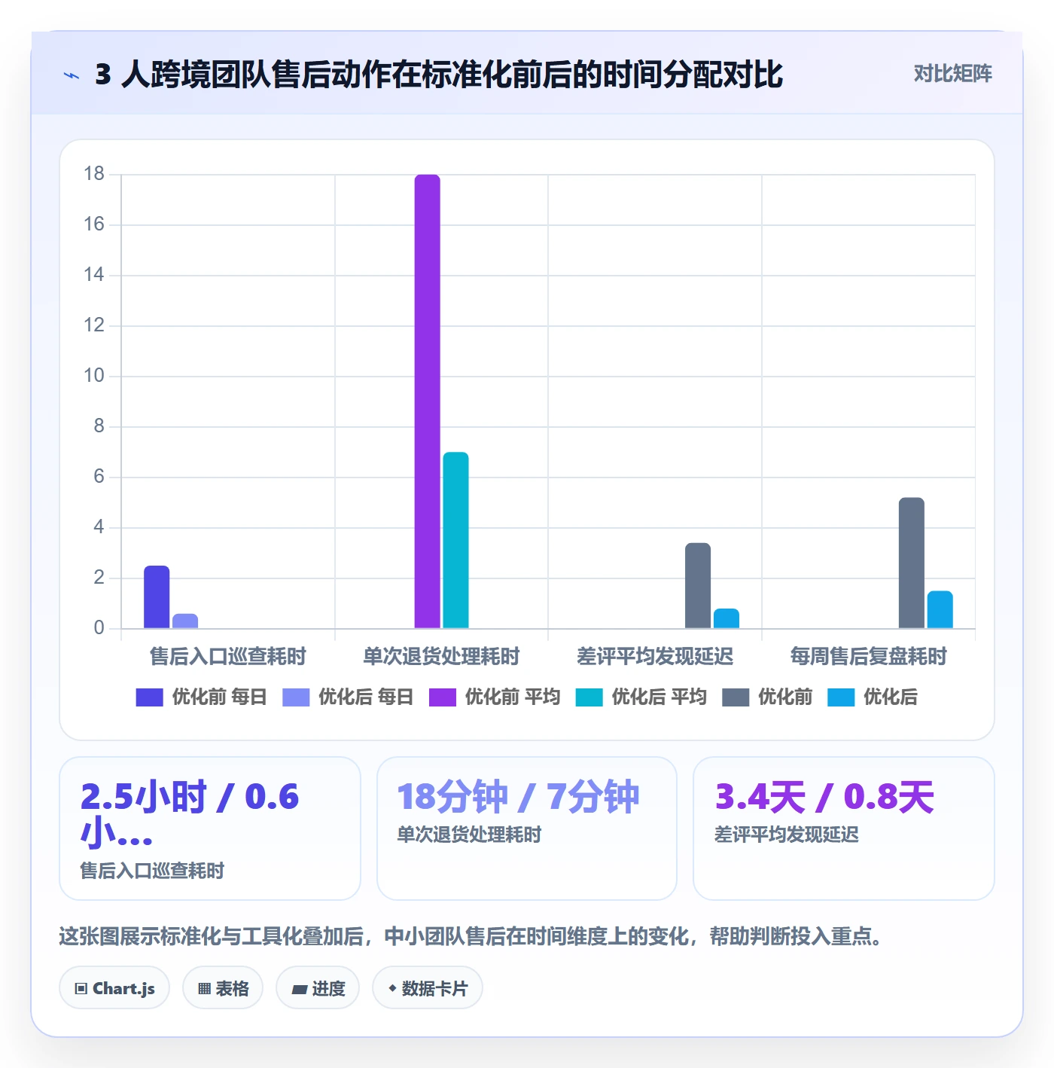Toggle the gray 优化前 legend item

click(767, 697)
